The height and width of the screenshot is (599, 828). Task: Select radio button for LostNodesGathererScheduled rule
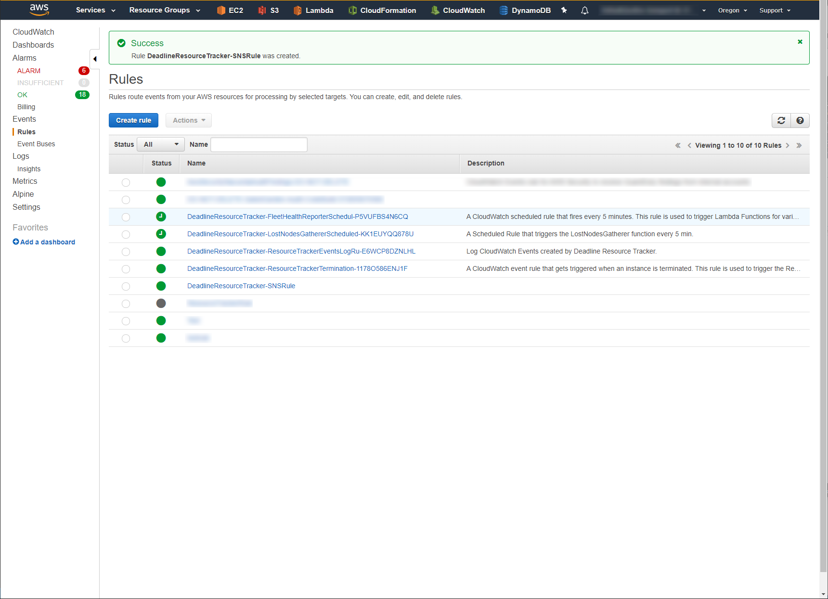126,234
